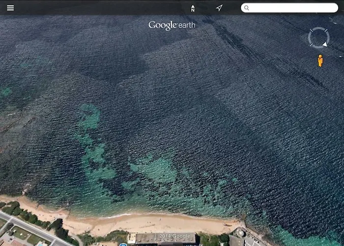The width and height of the screenshot is (344, 246).
Task: Click the round structure right of the beach
Action: (x=241, y=233)
